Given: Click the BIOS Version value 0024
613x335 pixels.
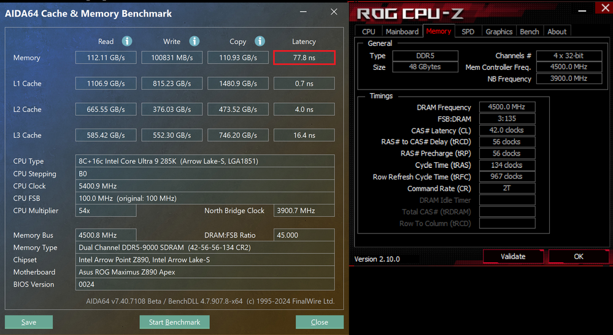Looking at the screenshot, I should [x=205, y=284].
